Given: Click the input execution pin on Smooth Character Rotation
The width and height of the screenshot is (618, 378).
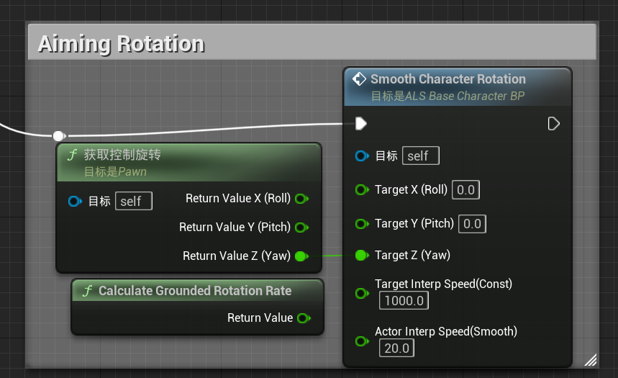Looking at the screenshot, I should click(360, 124).
